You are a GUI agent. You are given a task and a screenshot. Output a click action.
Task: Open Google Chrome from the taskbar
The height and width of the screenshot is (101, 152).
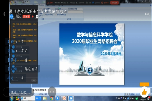(51, 98)
